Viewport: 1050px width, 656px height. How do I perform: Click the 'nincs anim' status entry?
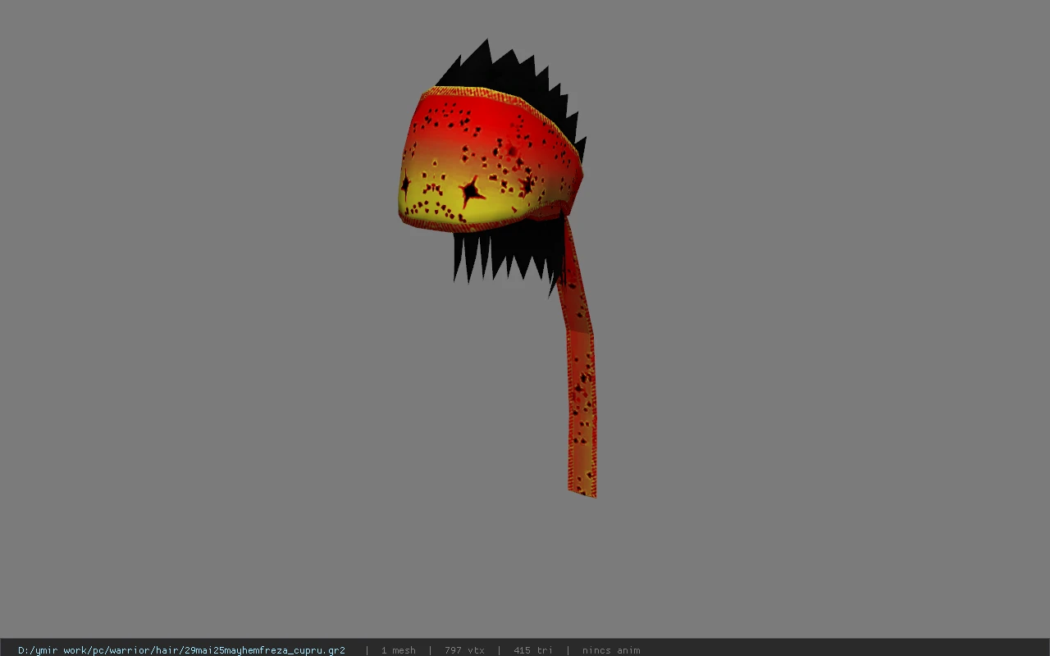click(x=611, y=650)
